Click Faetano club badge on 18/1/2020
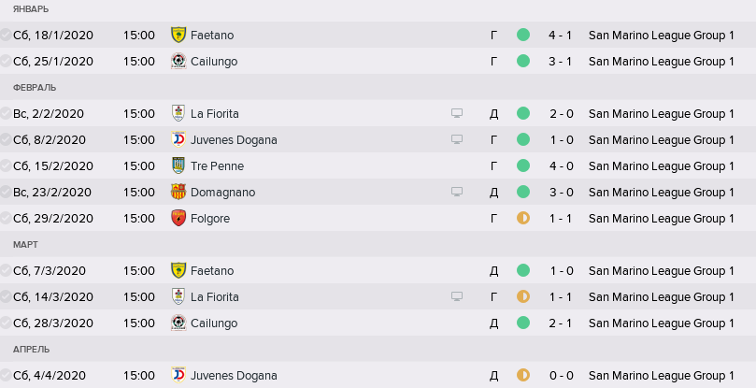Viewport: 756px width, 388px height. pyautogui.click(x=178, y=35)
